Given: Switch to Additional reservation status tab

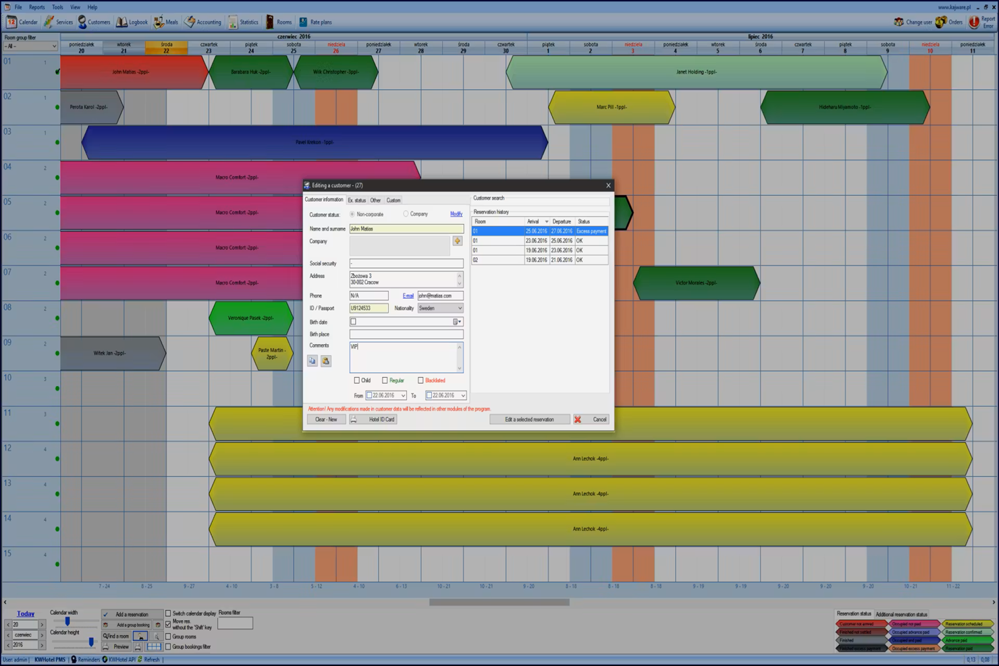Looking at the screenshot, I should [x=901, y=615].
